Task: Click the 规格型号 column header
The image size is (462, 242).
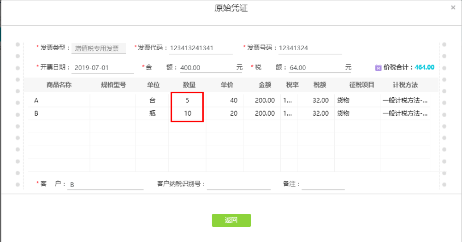Action: [x=113, y=85]
